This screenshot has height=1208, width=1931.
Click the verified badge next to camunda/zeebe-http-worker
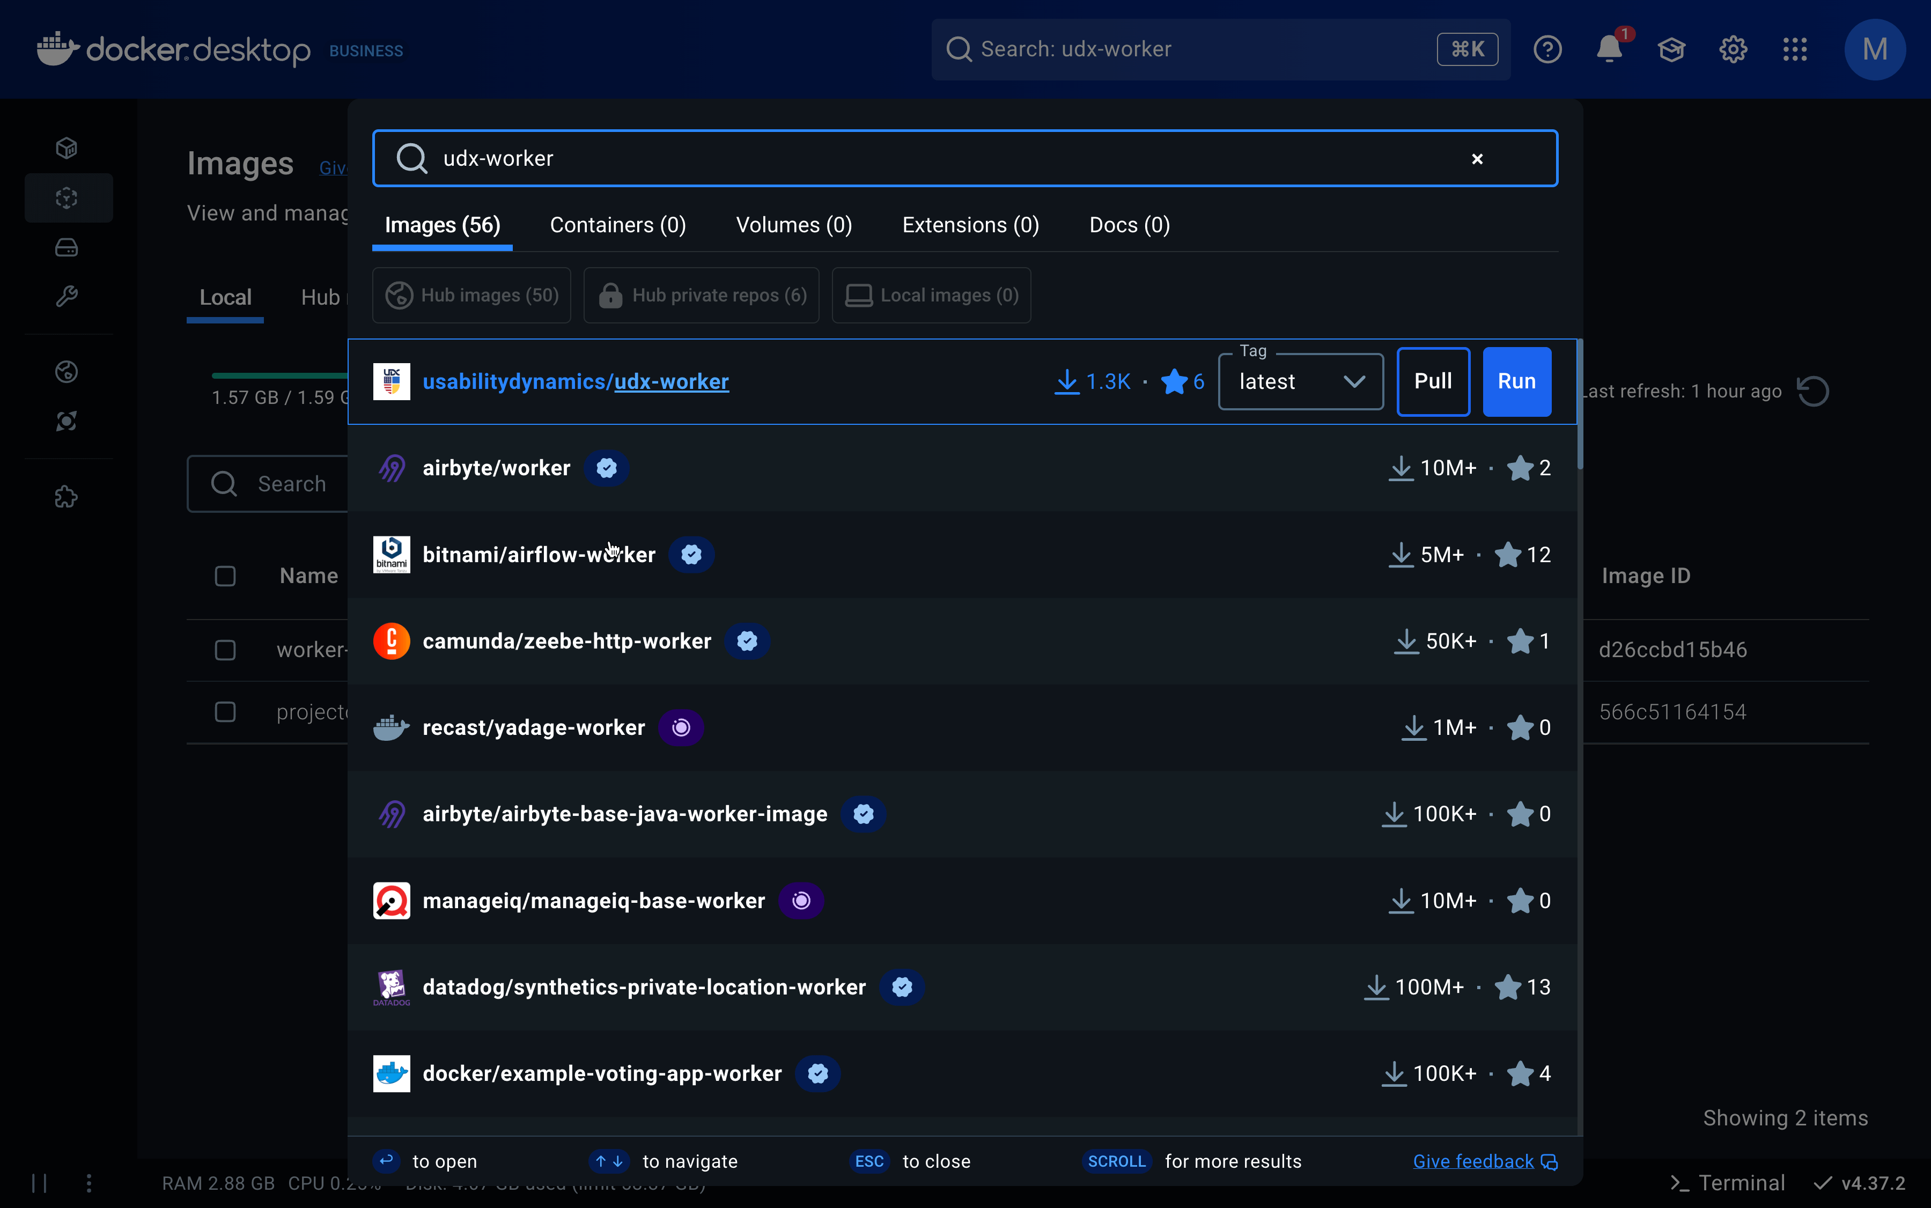(747, 642)
